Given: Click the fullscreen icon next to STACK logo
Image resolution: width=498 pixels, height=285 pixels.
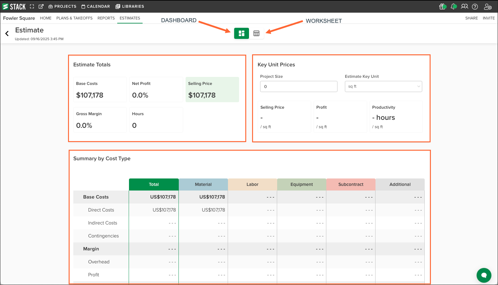Looking at the screenshot, I should tap(32, 6).
